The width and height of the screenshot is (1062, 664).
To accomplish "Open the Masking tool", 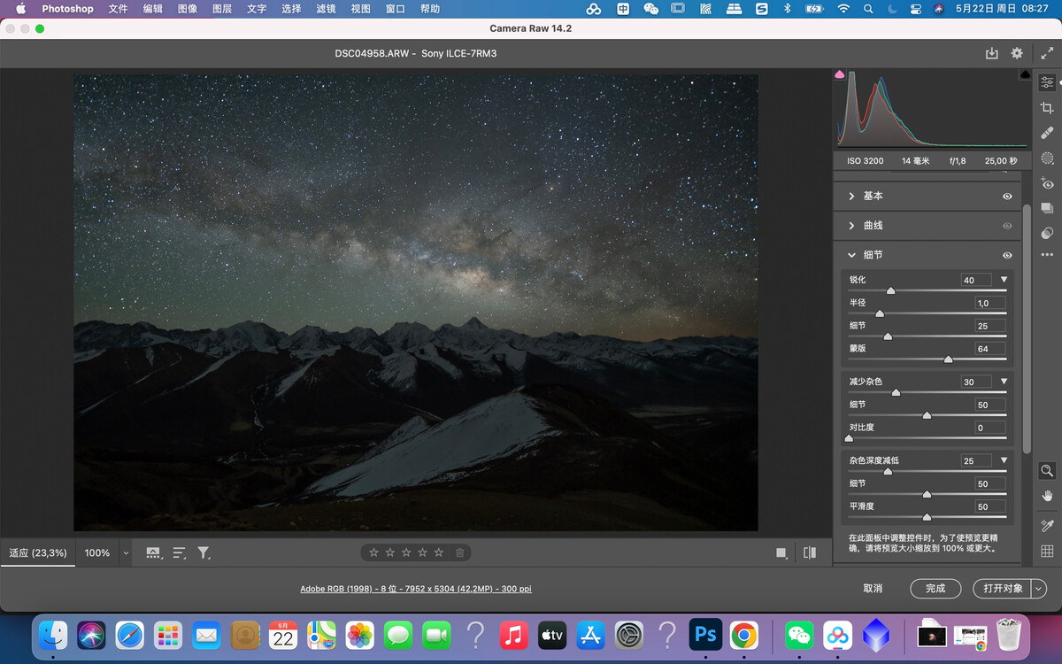I will click(1047, 158).
